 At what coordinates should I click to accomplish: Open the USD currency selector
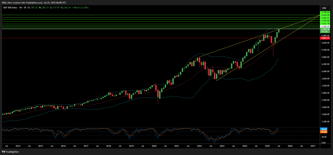pyautogui.click(x=324, y=8)
